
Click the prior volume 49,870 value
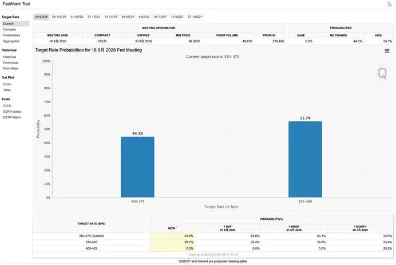click(247, 41)
